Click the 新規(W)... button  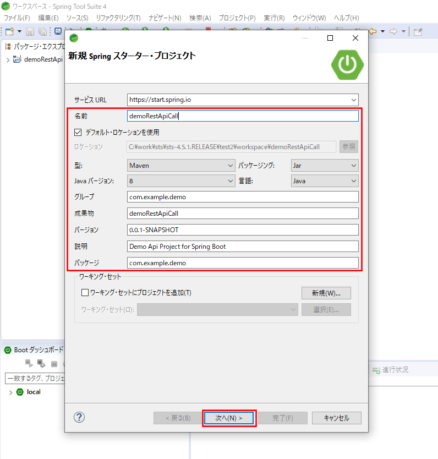pyautogui.click(x=326, y=293)
